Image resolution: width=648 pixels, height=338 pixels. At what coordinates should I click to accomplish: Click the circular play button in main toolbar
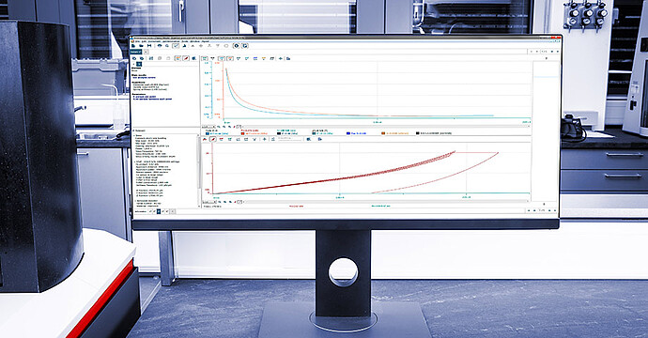(x=237, y=45)
